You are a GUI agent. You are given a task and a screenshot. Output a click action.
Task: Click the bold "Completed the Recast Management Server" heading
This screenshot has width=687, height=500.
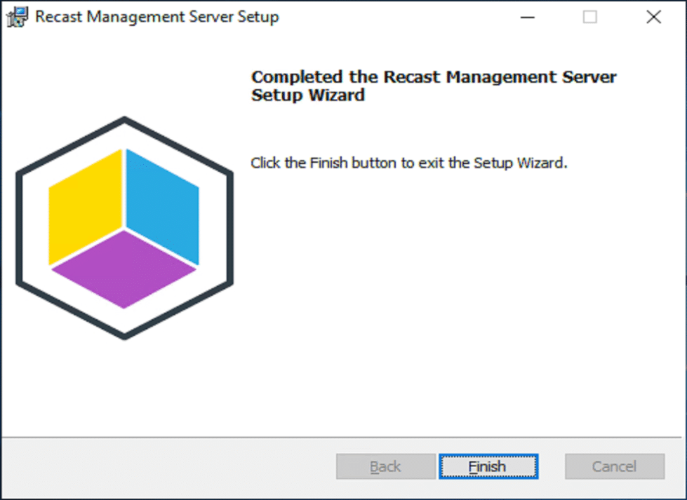click(434, 77)
